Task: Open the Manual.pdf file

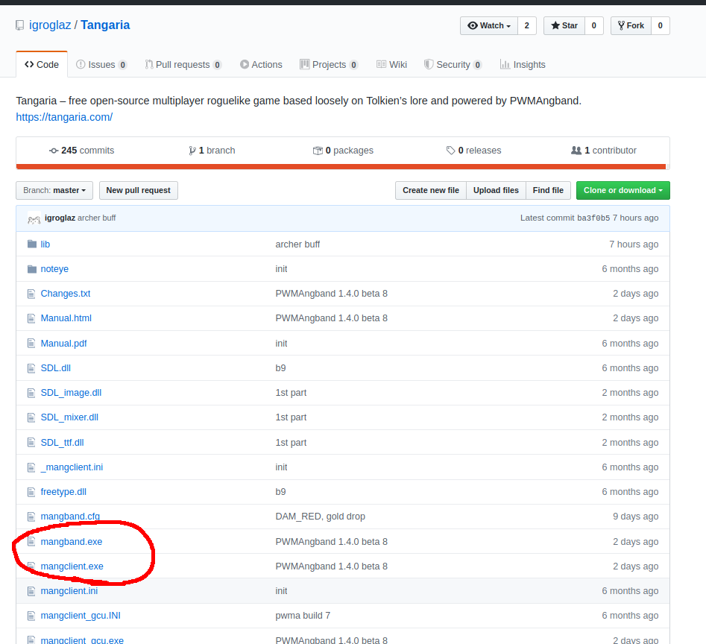Action: point(63,344)
